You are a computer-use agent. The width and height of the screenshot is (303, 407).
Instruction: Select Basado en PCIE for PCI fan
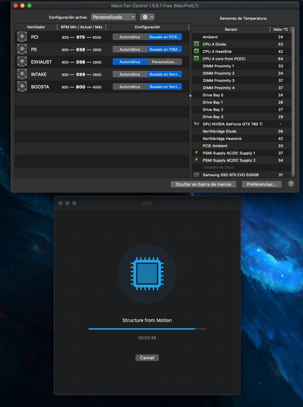[x=164, y=37]
